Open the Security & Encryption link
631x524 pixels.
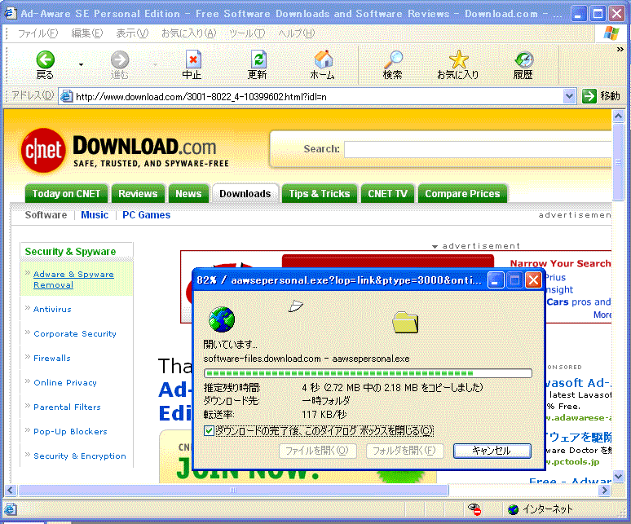tap(80, 456)
